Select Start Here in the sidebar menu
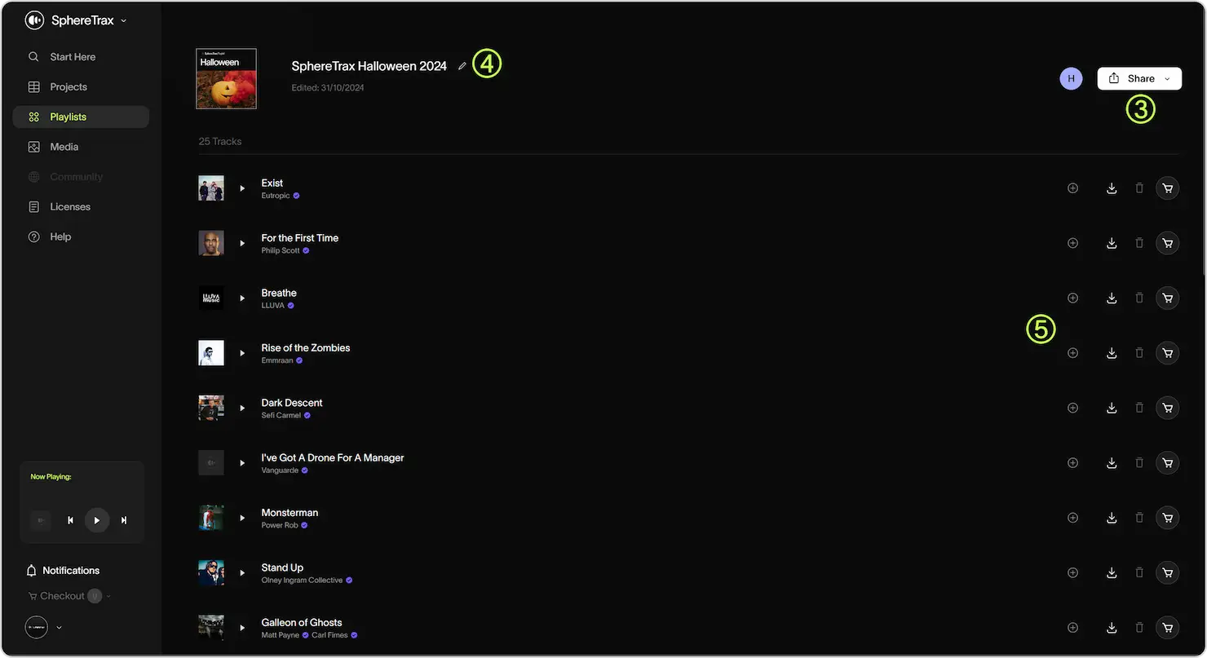1207x658 pixels. [x=73, y=57]
